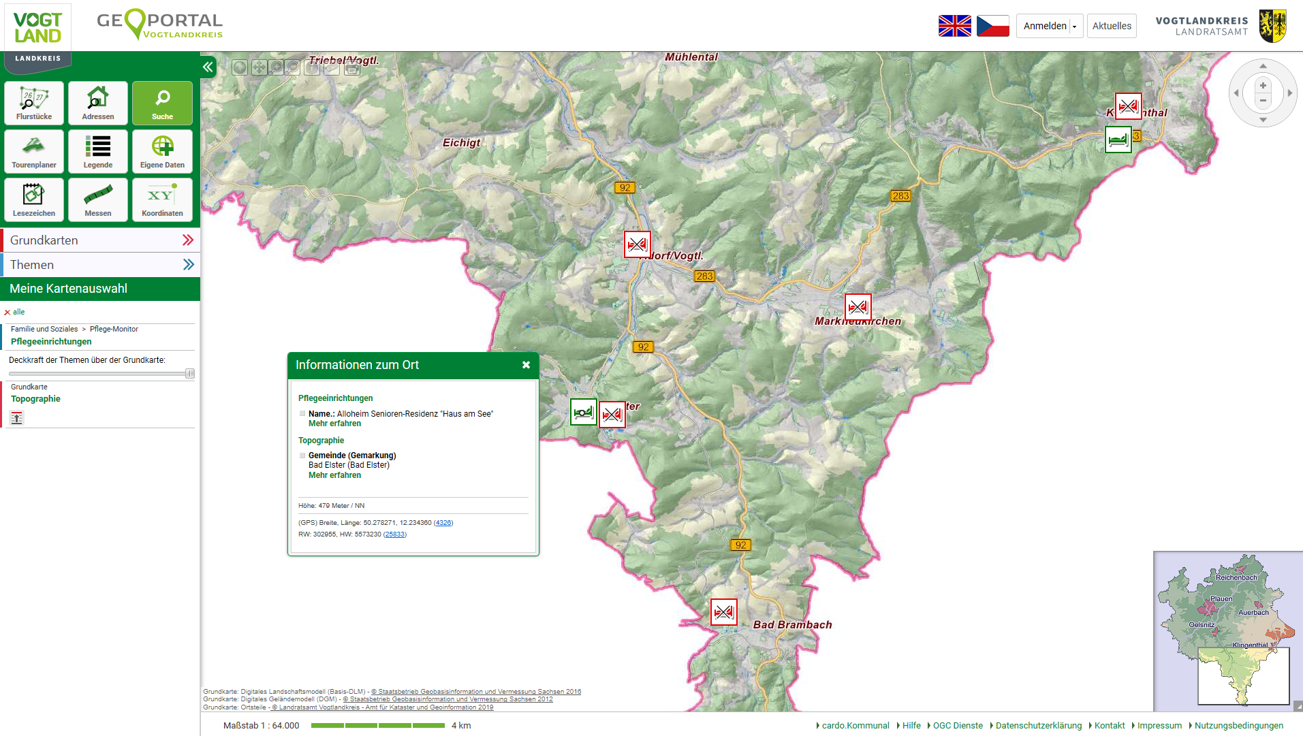Toggle the checkbox beside Gemeinde (Gemarkung)

pos(302,455)
